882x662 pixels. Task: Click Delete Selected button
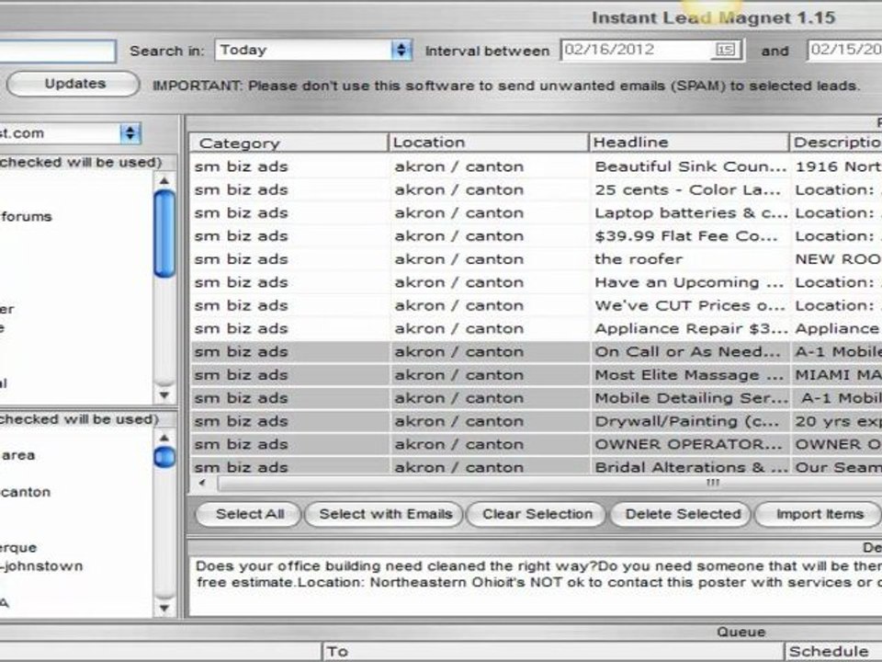point(682,515)
